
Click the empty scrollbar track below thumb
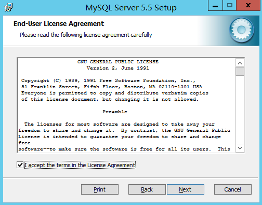pyautogui.click(x=240, y=110)
